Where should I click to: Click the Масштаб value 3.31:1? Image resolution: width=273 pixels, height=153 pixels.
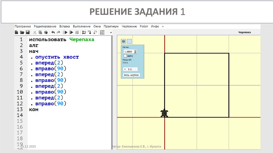click(x=125, y=63)
